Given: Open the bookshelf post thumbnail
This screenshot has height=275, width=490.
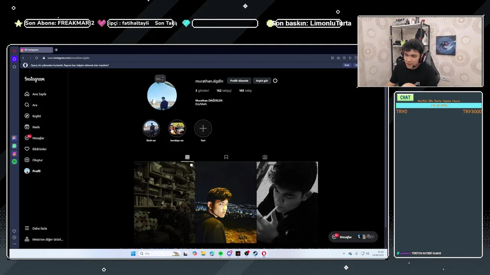Looking at the screenshot, I should click(x=164, y=202).
